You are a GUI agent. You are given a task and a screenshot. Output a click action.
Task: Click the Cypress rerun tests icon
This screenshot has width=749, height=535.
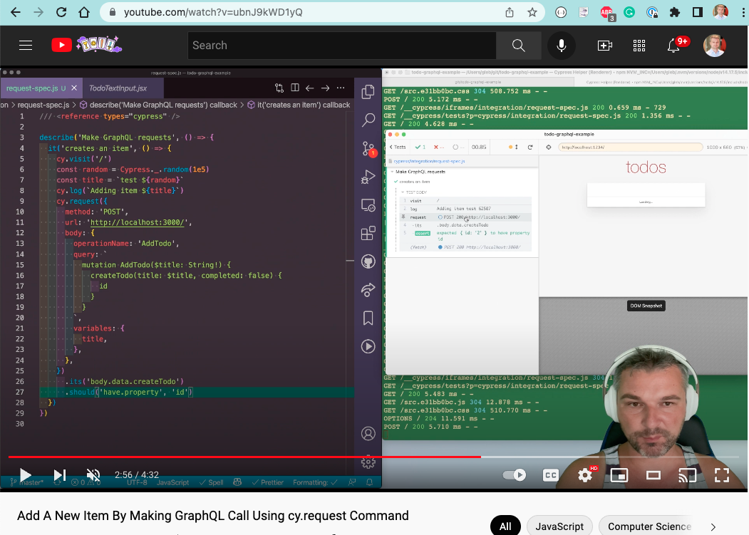point(530,147)
